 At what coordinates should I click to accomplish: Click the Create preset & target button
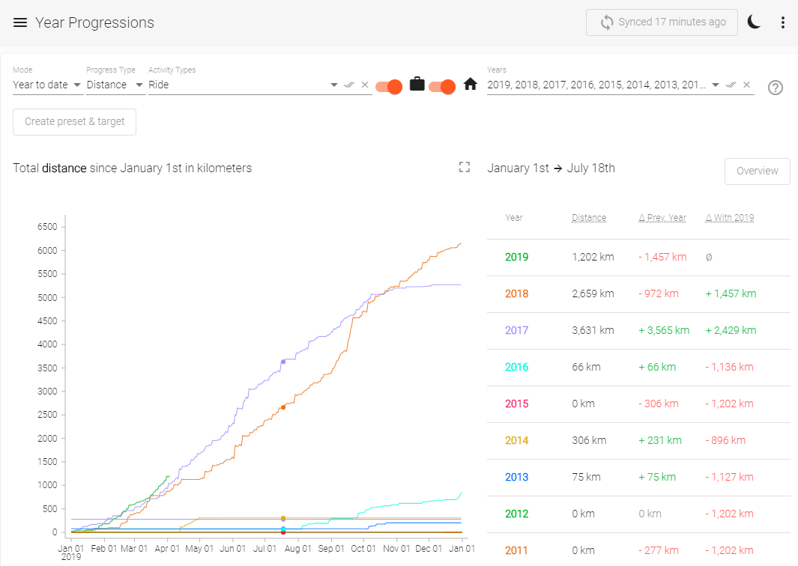coord(73,121)
